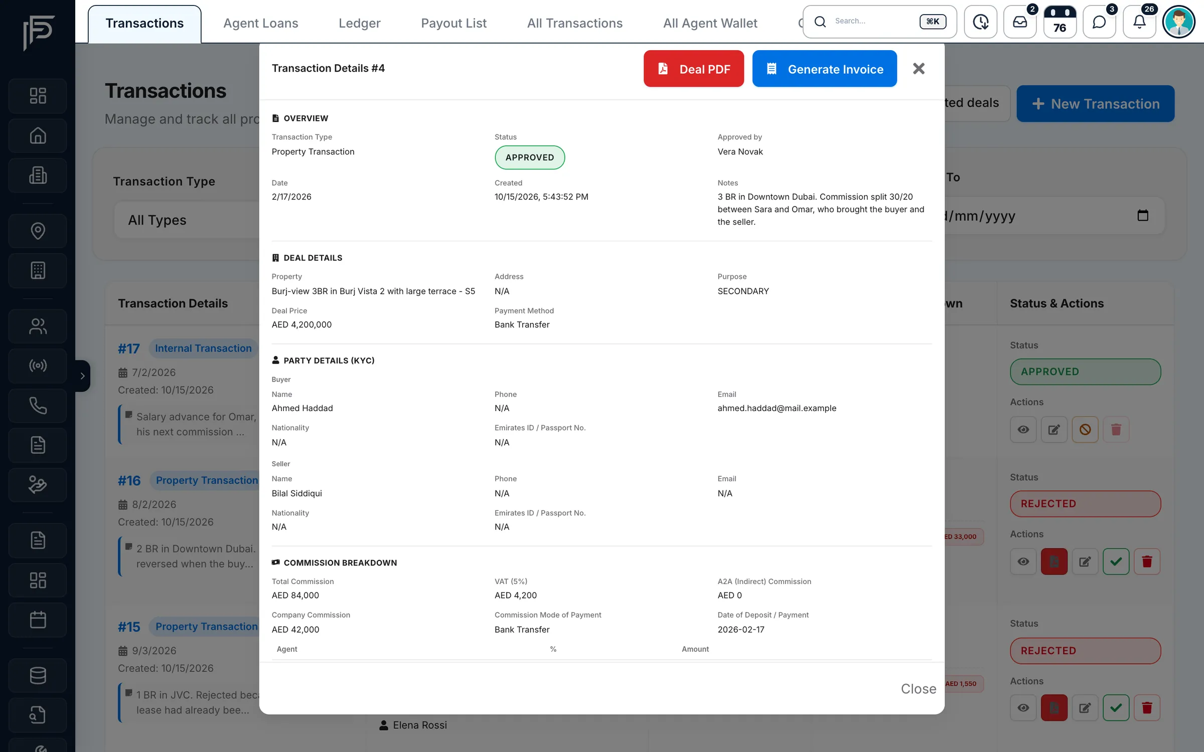Screen dimensions: 1204x752
Task: Approve transaction #16 with green check
Action: pyautogui.click(x=1116, y=561)
